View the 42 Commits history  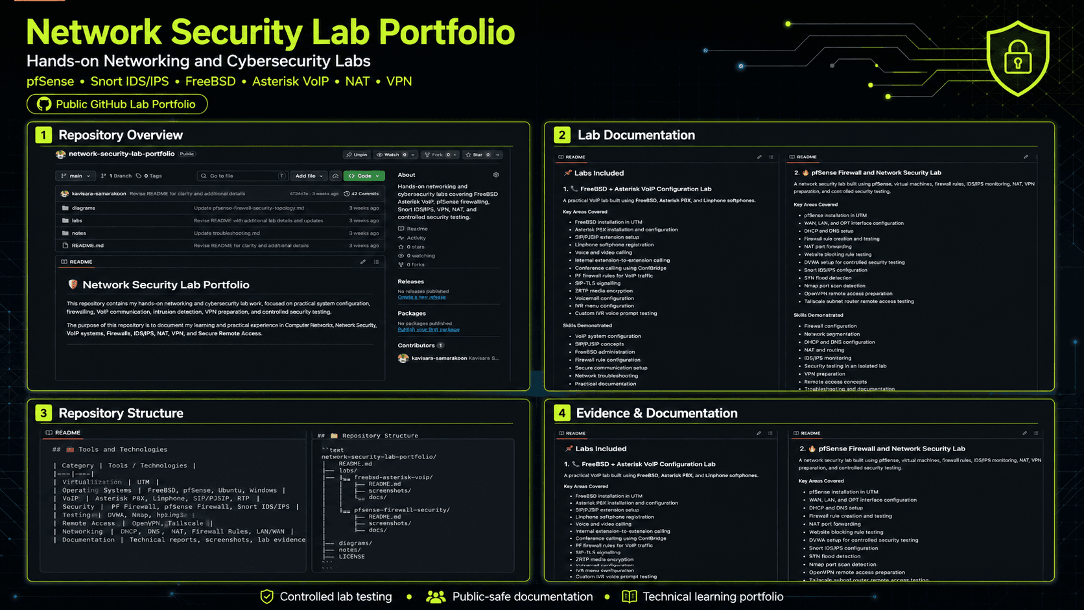361,193
